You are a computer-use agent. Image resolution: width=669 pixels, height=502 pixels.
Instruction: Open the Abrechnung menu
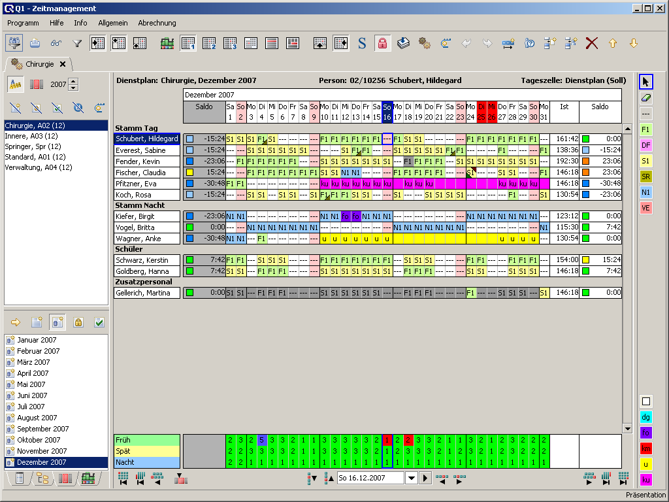coord(157,23)
